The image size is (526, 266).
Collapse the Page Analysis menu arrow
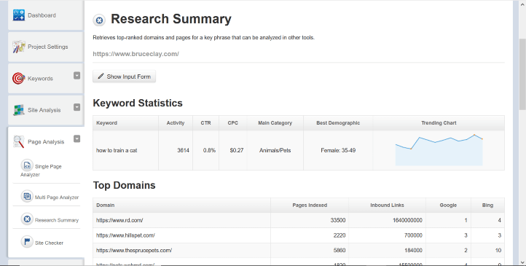[76, 138]
